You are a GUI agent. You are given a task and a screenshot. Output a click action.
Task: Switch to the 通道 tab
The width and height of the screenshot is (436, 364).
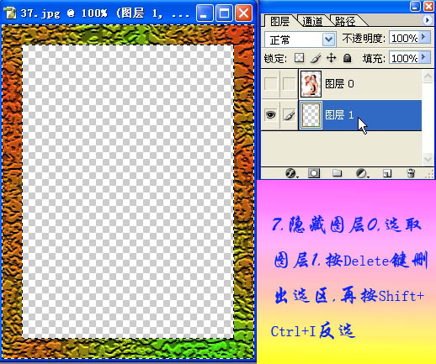(x=312, y=21)
